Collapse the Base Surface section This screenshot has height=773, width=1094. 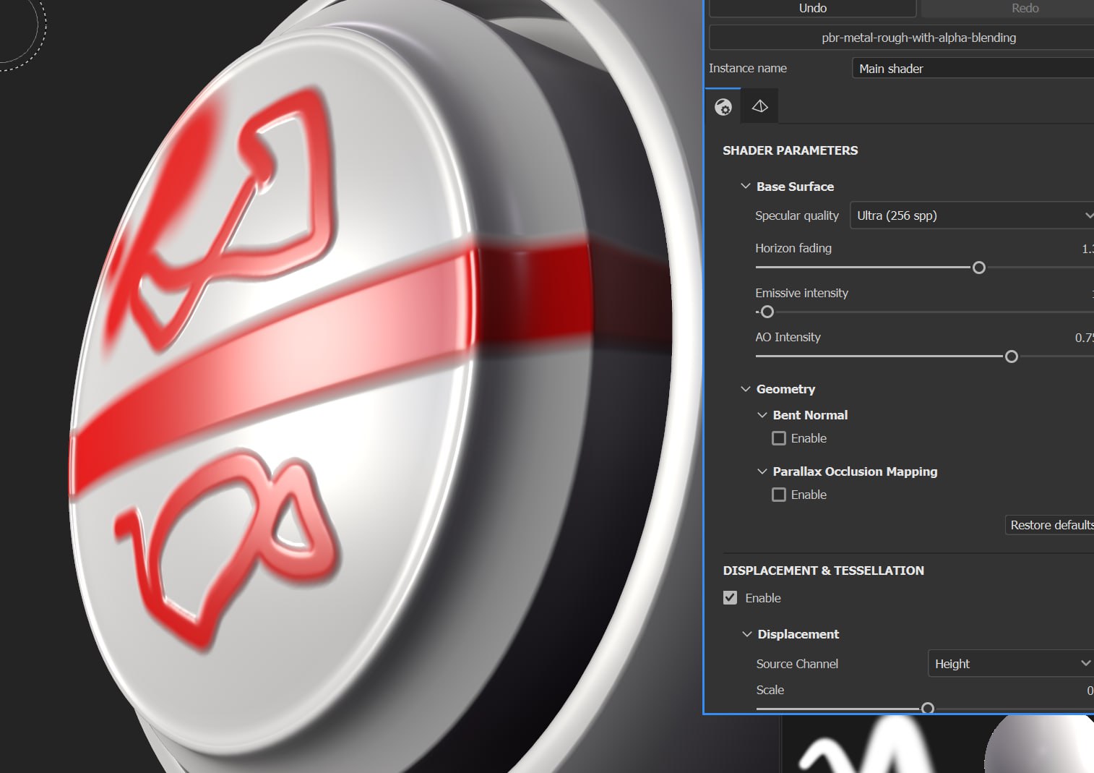(x=745, y=185)
